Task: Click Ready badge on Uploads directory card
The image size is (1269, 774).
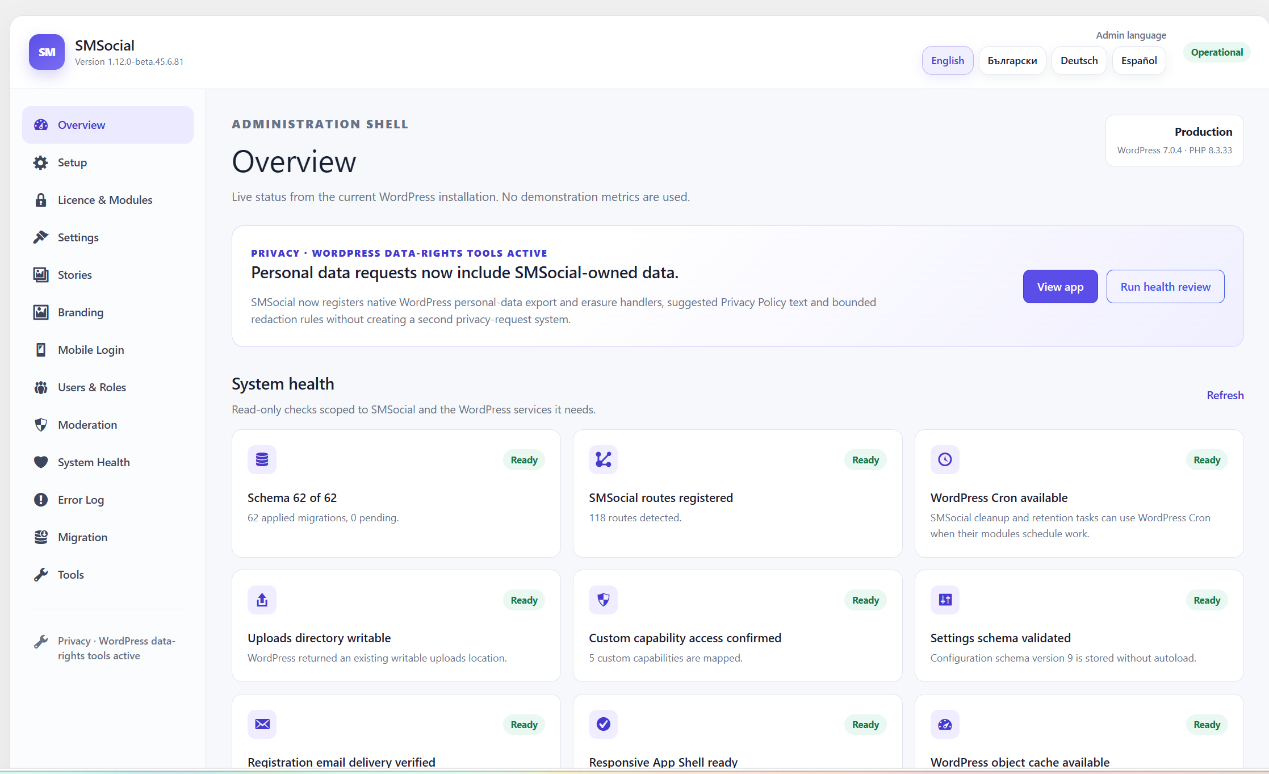Action: 523,600
